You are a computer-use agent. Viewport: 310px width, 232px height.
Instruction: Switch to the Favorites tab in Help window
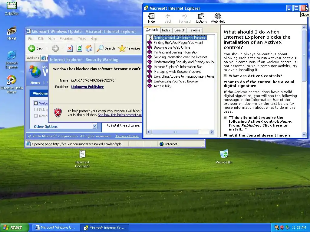click(195, 30)
